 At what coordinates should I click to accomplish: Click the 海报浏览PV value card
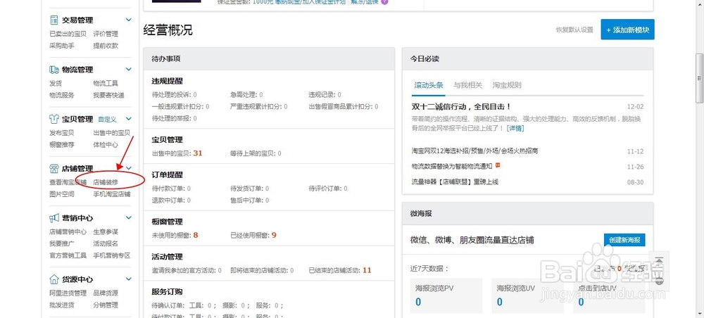446,295
